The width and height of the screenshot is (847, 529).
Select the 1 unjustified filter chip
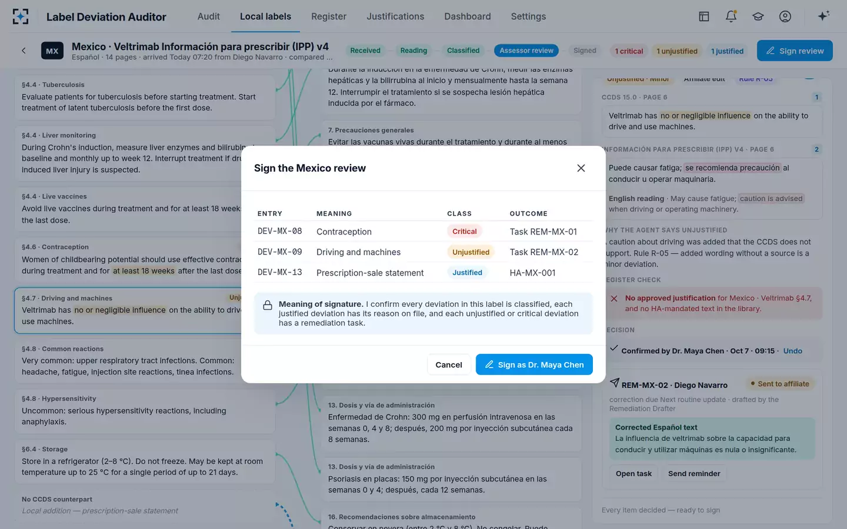(677, 51)
